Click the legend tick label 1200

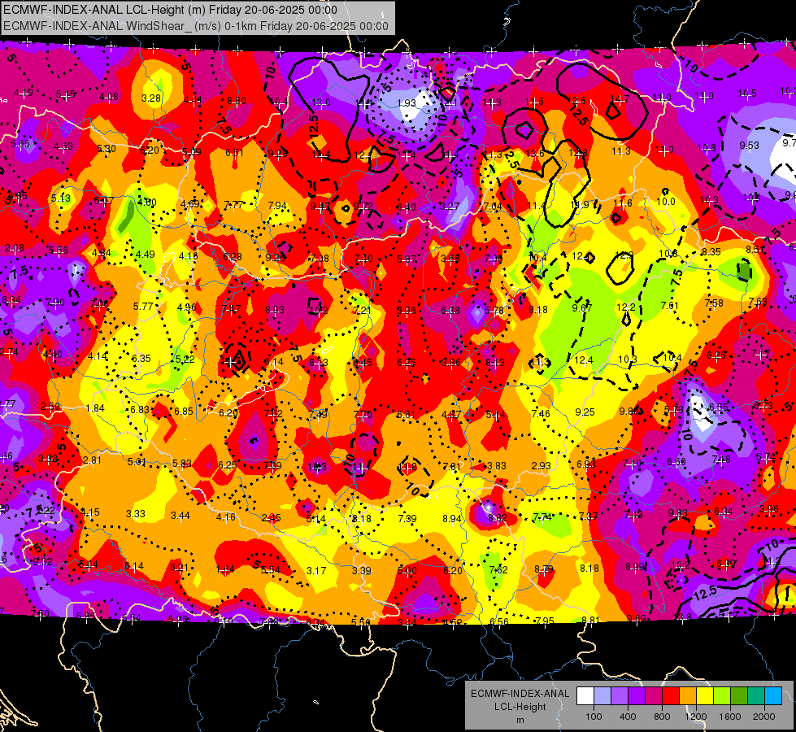[x=696, y=717]
